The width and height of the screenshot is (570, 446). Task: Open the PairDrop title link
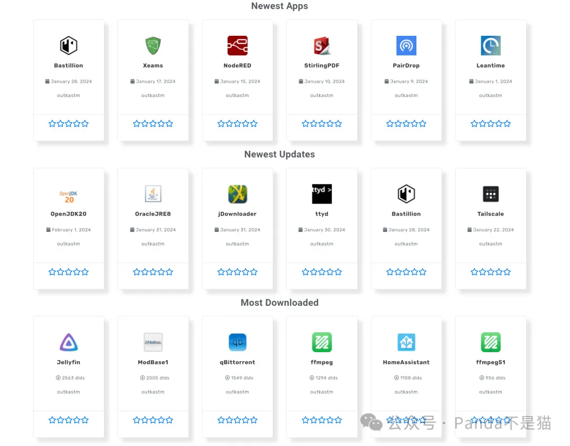[406, 65]
